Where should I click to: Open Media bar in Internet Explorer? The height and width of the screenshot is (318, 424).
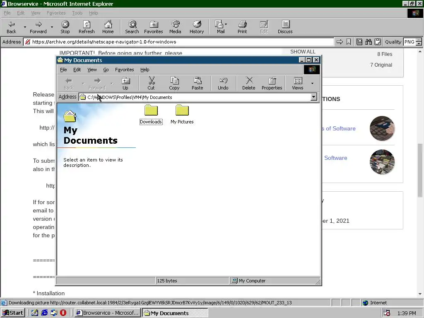[x=175, y=27]
